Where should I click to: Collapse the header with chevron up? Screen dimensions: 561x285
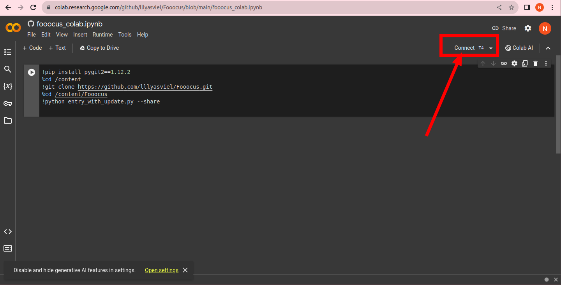click(x=548, y=48)
